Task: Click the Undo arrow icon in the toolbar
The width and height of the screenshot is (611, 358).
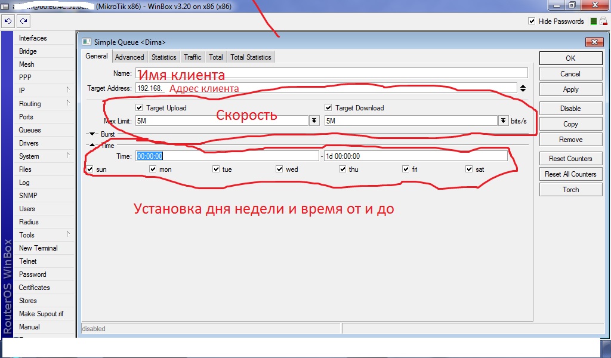Action: point(8,21)
